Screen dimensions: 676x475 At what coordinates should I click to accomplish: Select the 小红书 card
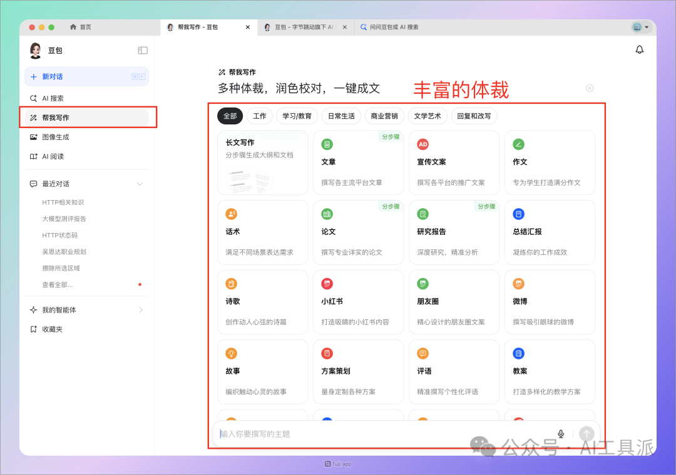pos(358,302)
